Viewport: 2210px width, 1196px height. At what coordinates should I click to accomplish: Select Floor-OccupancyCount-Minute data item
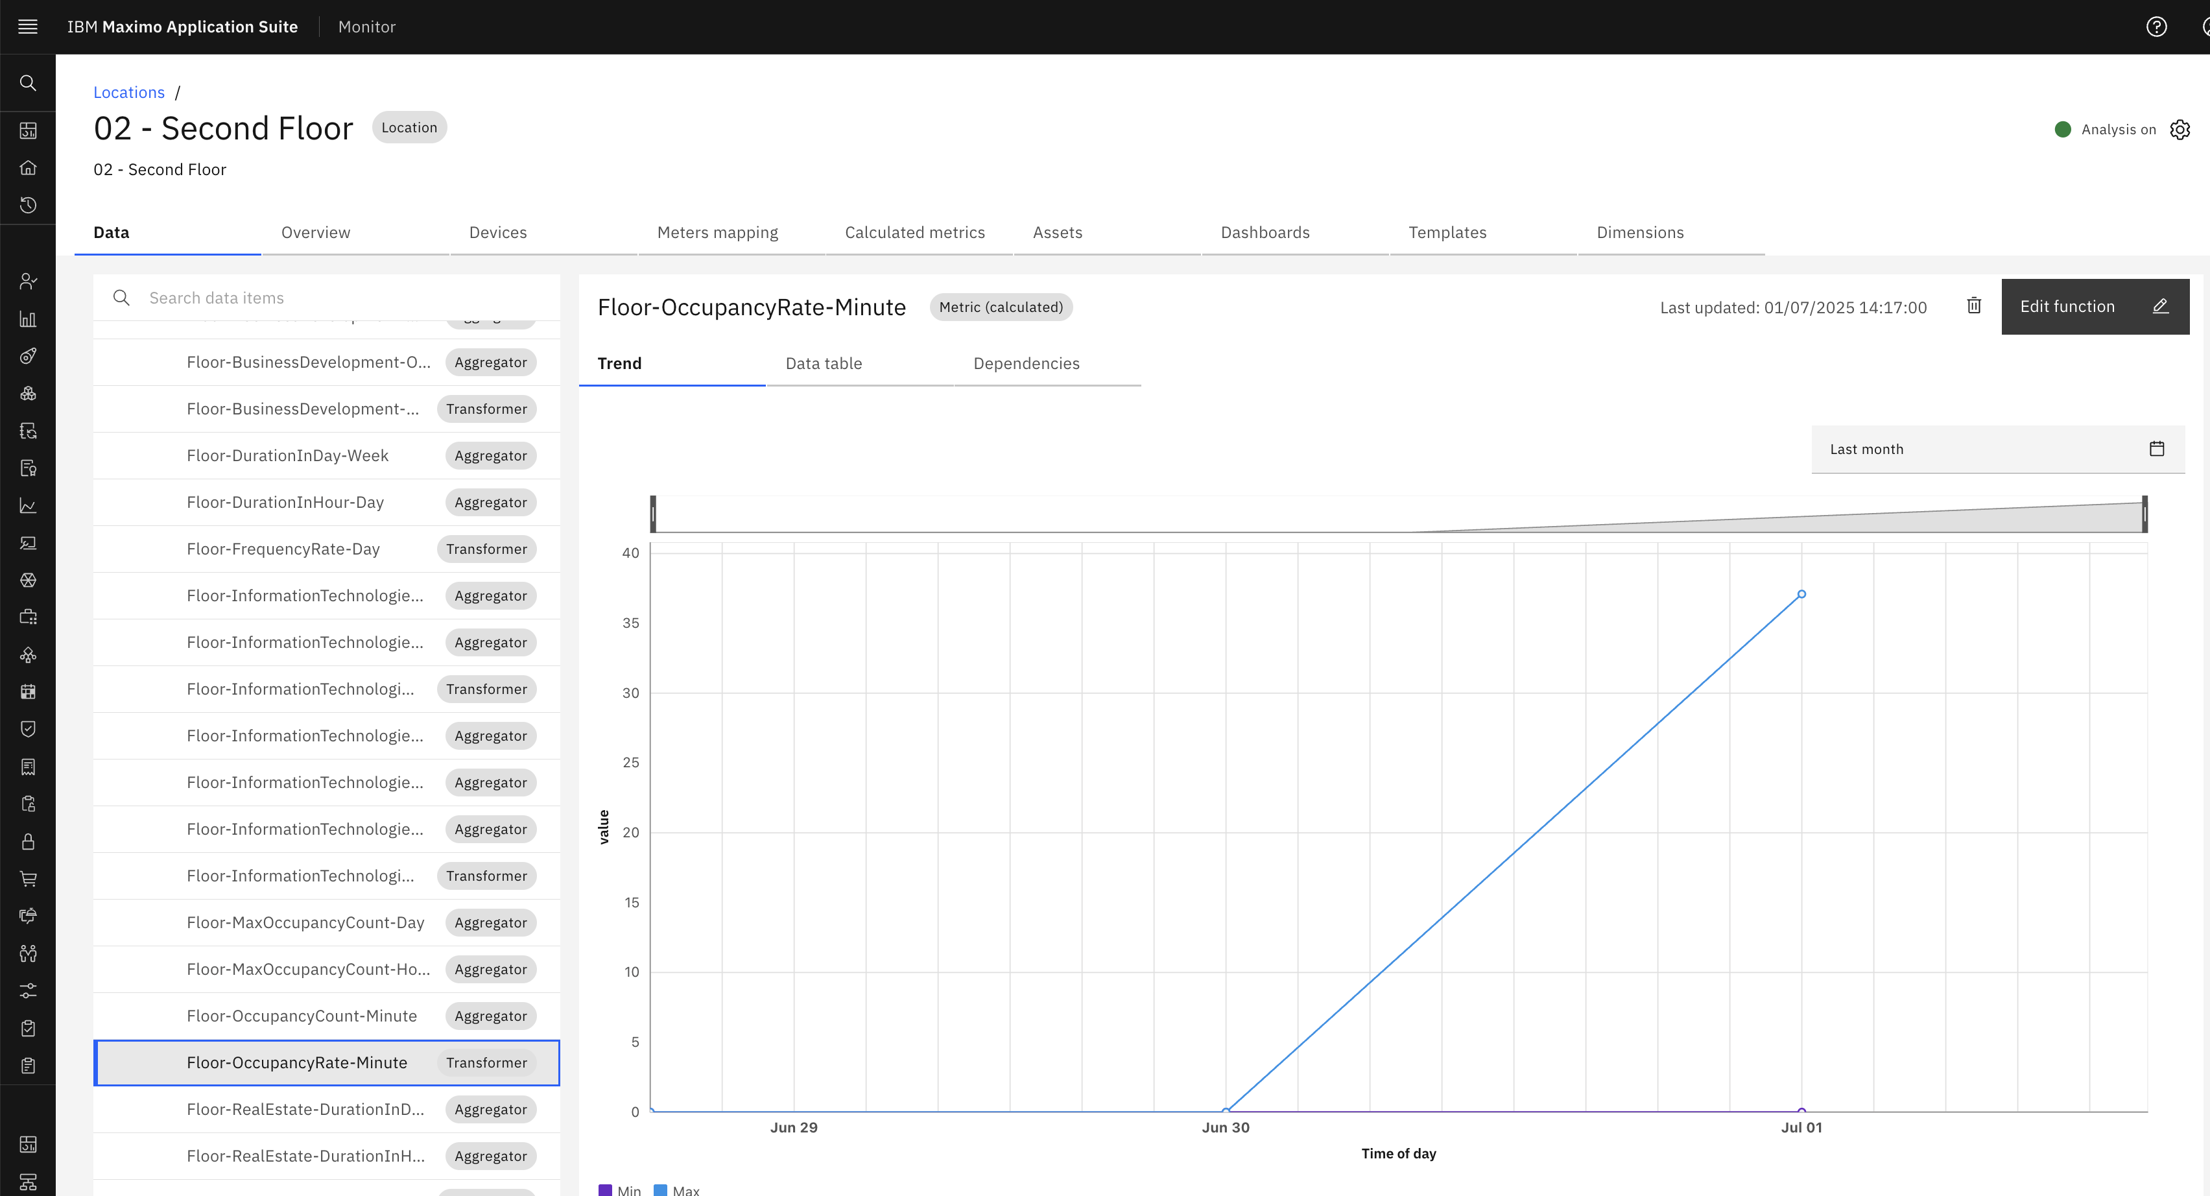tap(326, 1016)
